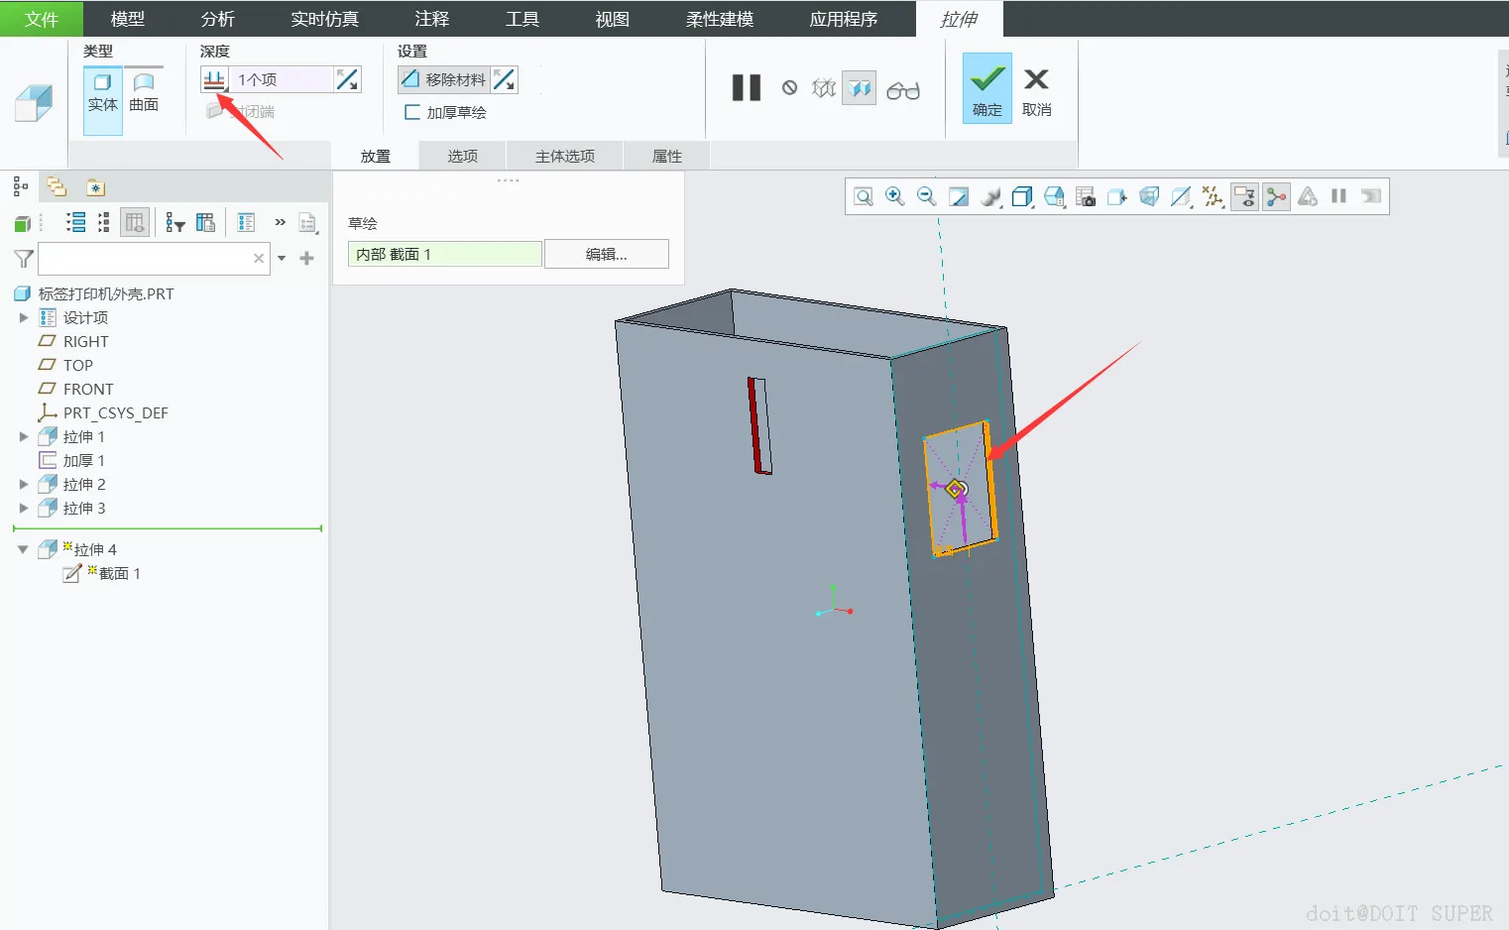Flip the remove material side
Image resolution: width=1509 pixels, height=930 pixels.
[x=505, y=79]
